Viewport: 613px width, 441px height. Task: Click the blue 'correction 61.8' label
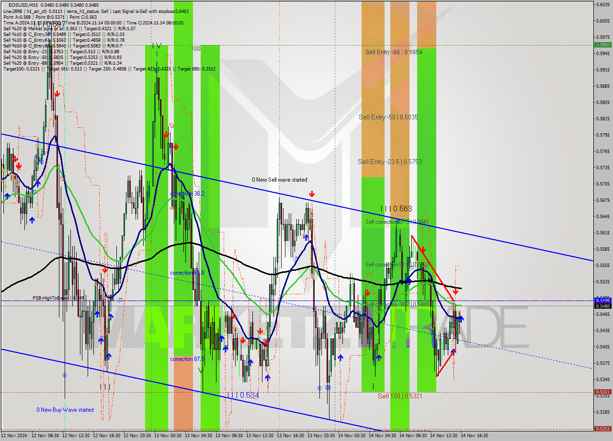pyautogui.click(x=187, y=273)
